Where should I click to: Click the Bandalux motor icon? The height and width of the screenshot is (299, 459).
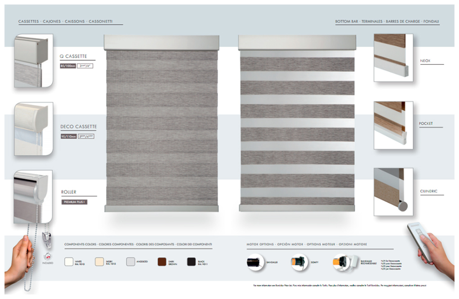click(256, 262)
